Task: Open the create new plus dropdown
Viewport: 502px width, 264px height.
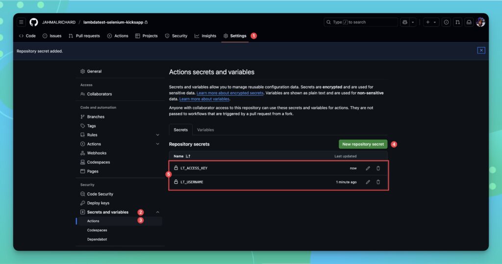Action: [431, 22]
